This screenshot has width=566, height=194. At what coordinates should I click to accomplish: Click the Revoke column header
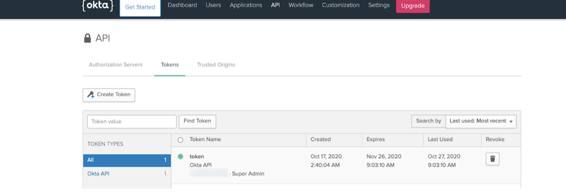[x=495, y=140]
